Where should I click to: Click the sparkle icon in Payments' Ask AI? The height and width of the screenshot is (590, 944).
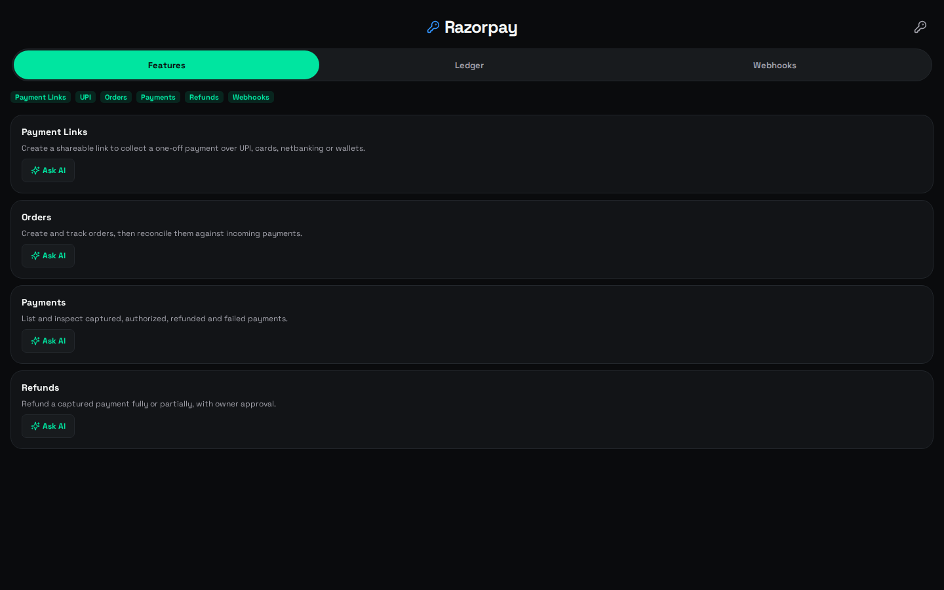(35, 341)
